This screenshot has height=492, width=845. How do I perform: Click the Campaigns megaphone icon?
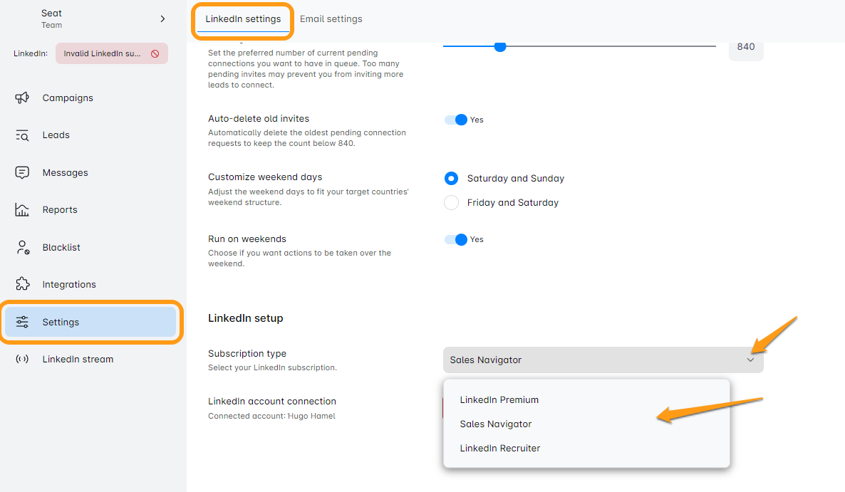pos(22,98)
